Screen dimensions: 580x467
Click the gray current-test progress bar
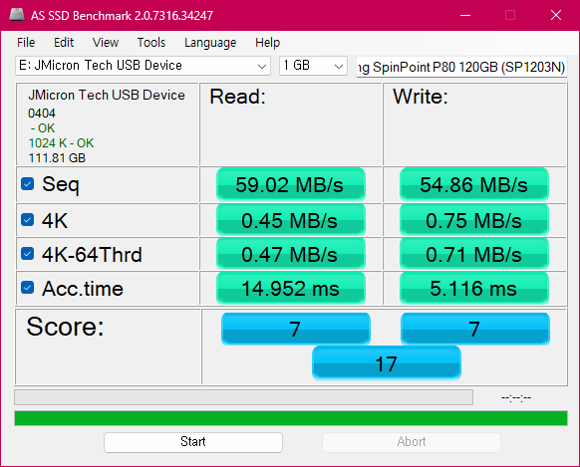point(243,397)
